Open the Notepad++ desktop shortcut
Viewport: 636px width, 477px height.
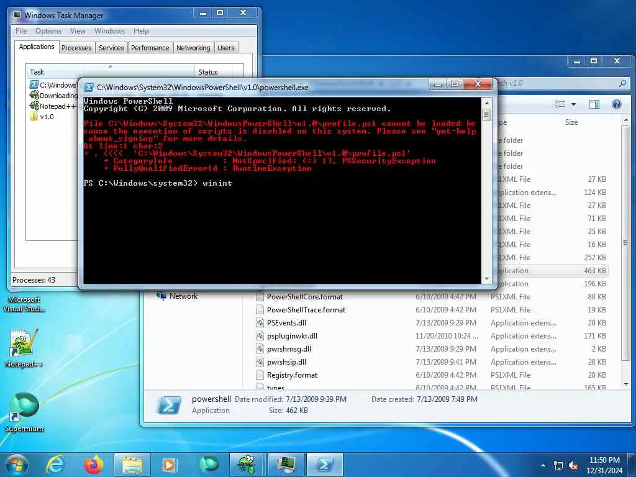pos(24,348)
